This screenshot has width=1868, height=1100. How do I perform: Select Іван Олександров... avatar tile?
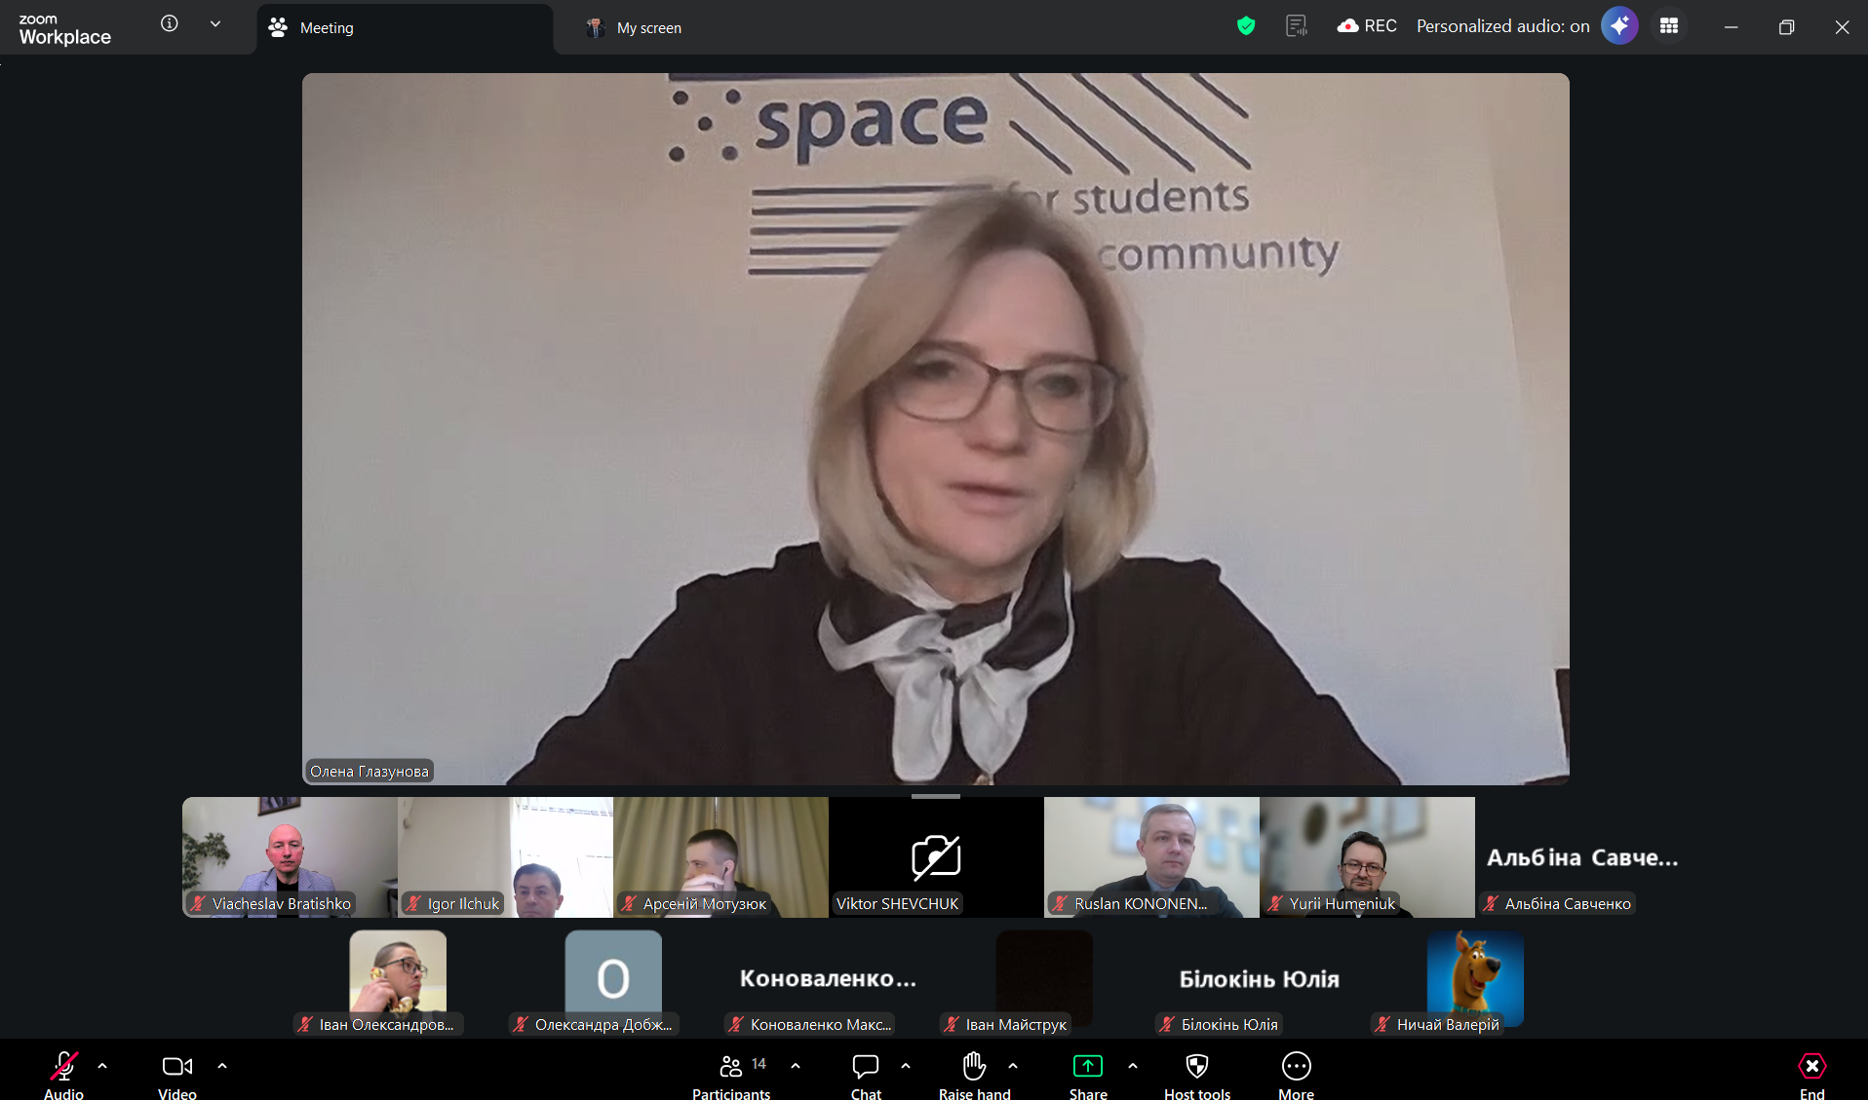(x=398, y=978)
